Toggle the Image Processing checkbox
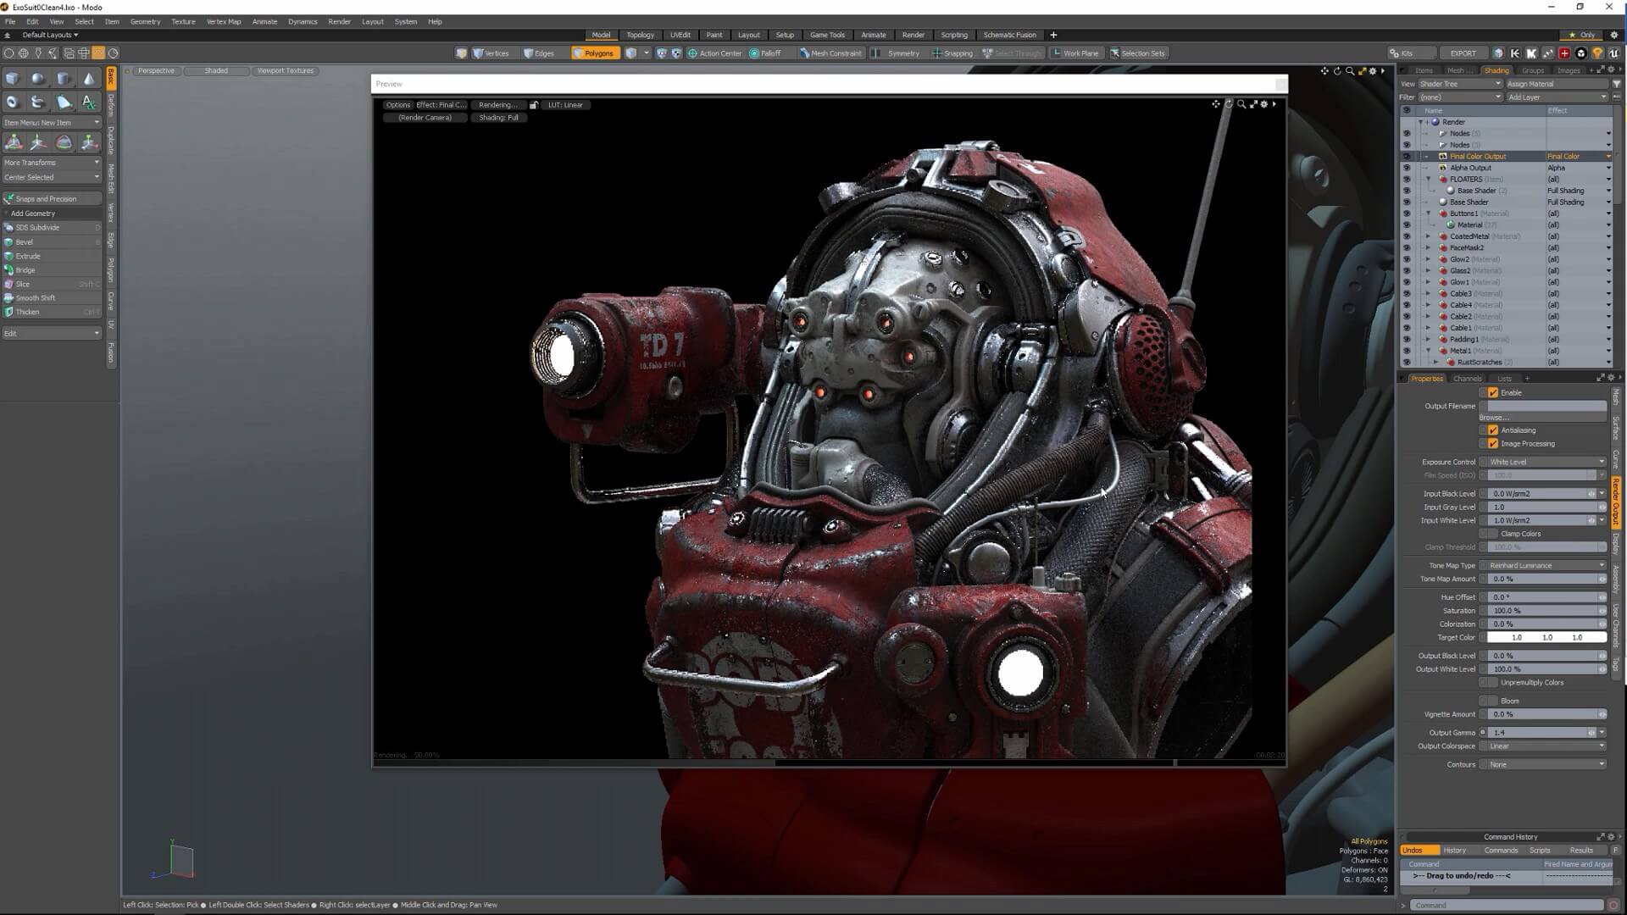The height and width of the screenshot is (915, 1627). (x=1493, y=444)
